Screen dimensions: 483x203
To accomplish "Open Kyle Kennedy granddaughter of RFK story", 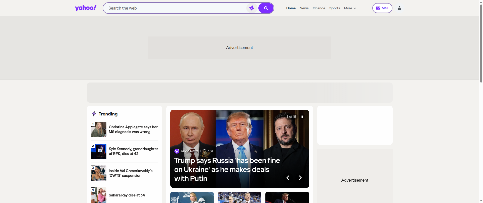I will pyautogui.click(x=133, y=151).
